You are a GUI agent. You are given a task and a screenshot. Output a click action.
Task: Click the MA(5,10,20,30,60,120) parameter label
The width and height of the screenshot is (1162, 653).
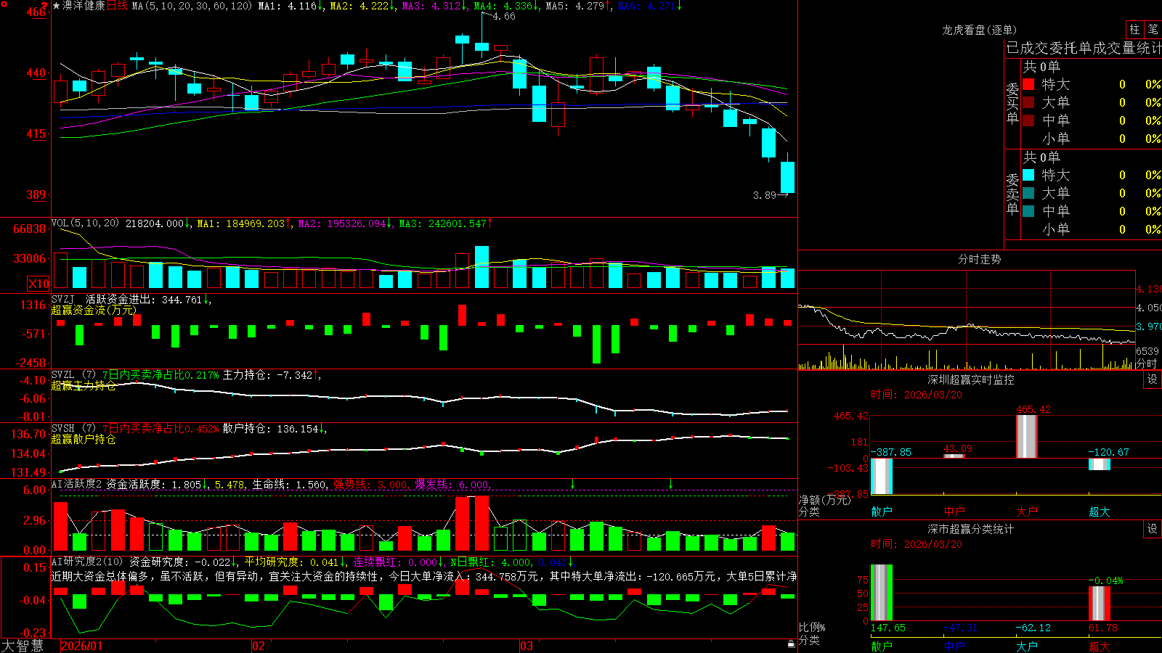[x=192, y=6]
